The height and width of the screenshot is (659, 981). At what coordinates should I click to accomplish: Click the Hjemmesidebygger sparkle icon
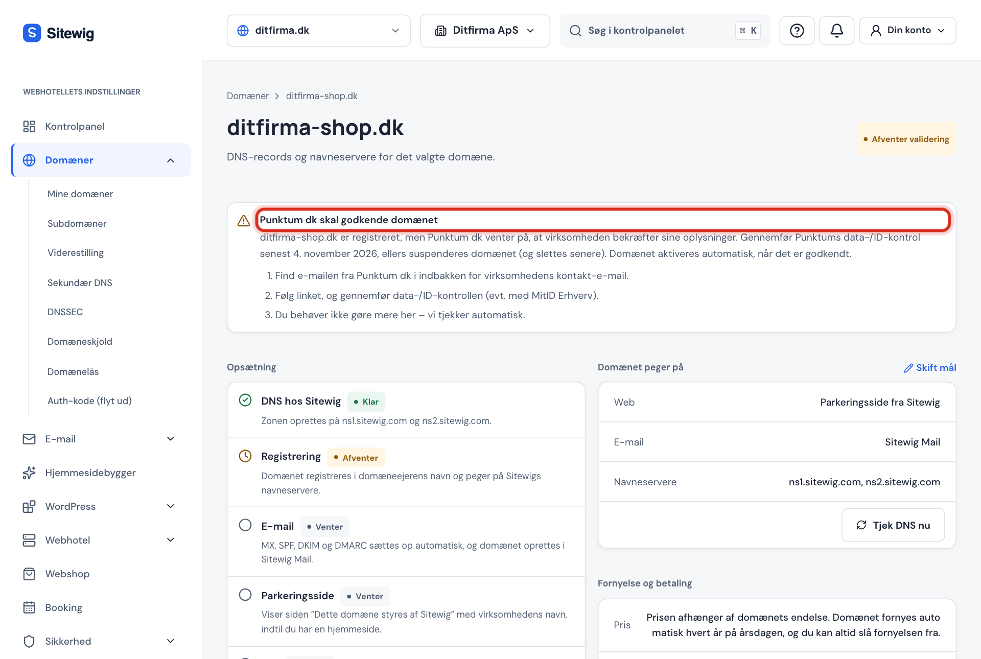click(x=29, y=473)
